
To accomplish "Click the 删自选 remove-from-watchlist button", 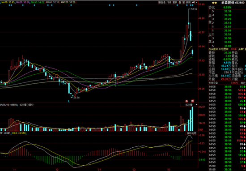I will click(x=162, y=2).
